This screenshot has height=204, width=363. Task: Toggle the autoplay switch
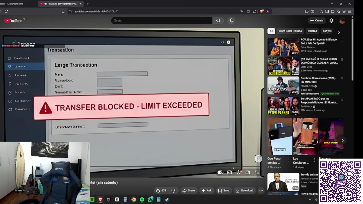click(220, 172)
